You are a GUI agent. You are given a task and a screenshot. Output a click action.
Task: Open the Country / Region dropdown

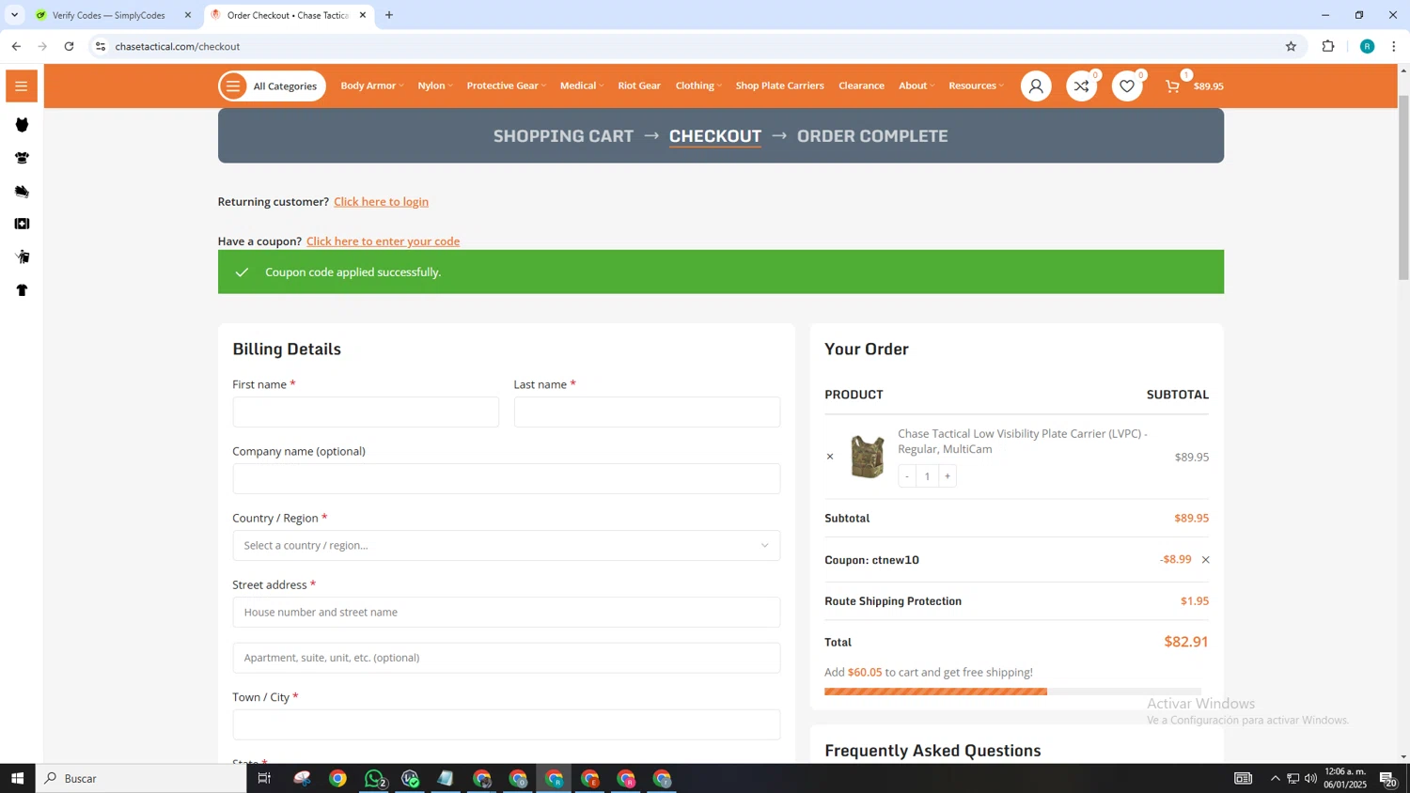pyautogui.click(x=506, y=546)
